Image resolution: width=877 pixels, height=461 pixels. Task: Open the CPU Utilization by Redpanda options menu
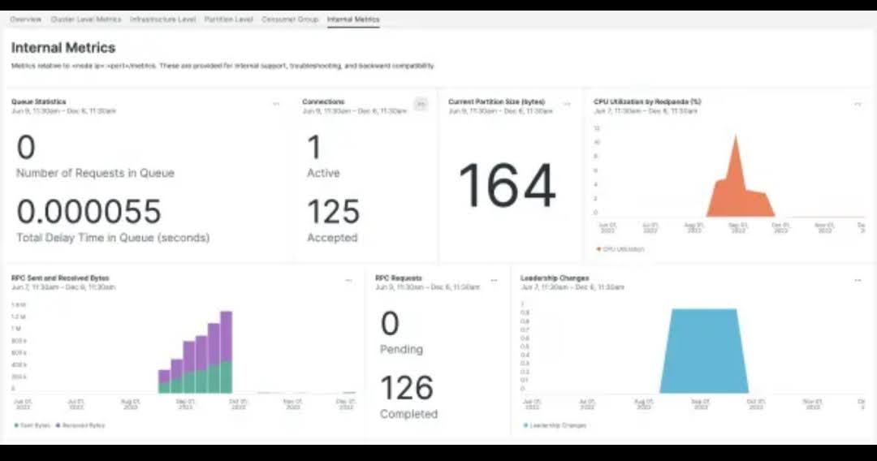[x=858, y=104]
